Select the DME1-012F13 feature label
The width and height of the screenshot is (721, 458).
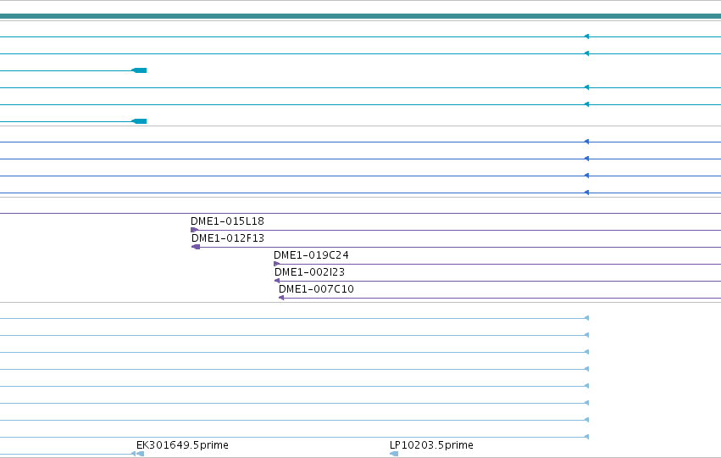(228, 238)
